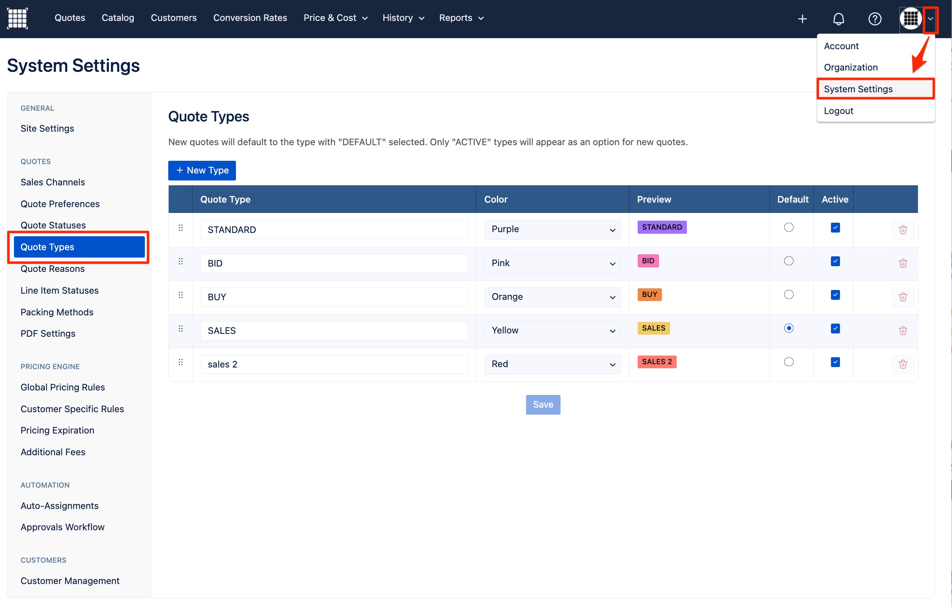Uncheck Active for STANDARD
The image size is (952, 607).
[x=835, y=228]
